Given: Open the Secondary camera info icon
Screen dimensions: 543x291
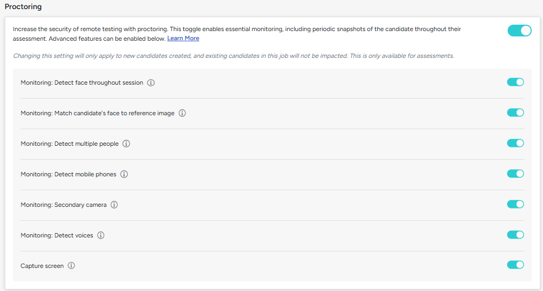Looking at the screenshot, I should pyautogui.click(x=114, y=205).
